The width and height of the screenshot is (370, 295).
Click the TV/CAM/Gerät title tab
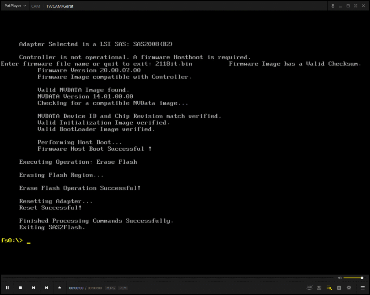pos(60,6)
